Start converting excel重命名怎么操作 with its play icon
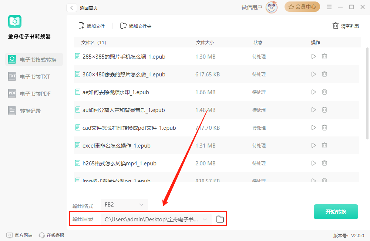This screenshot has height=241, width=370. point(313,145)
